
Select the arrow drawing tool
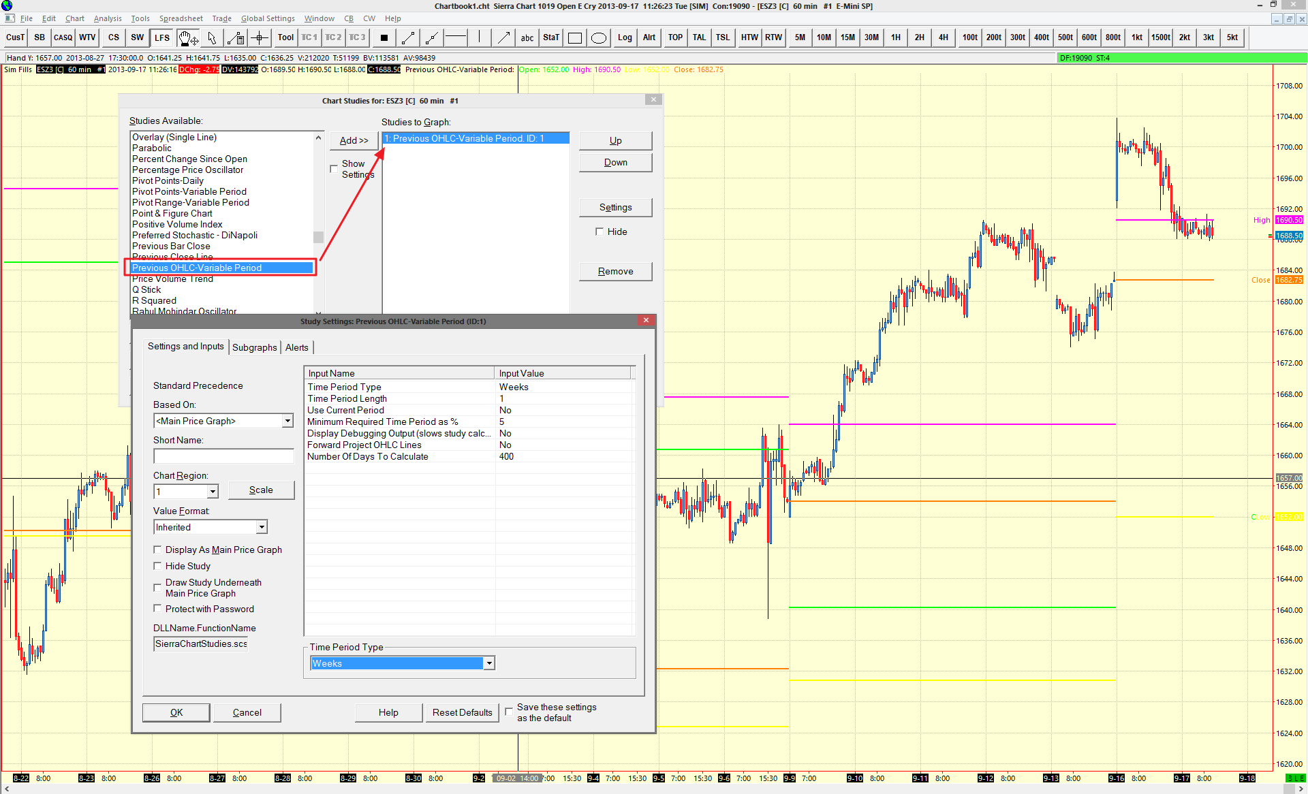503,37
